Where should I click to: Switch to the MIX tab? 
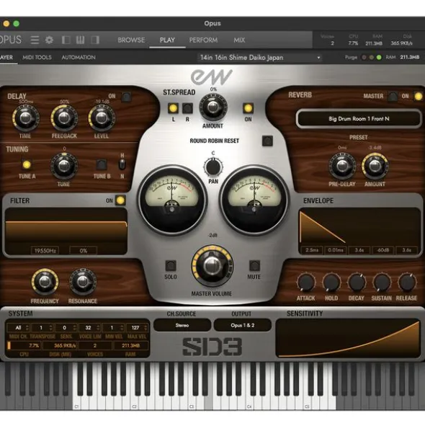[239, 40]
